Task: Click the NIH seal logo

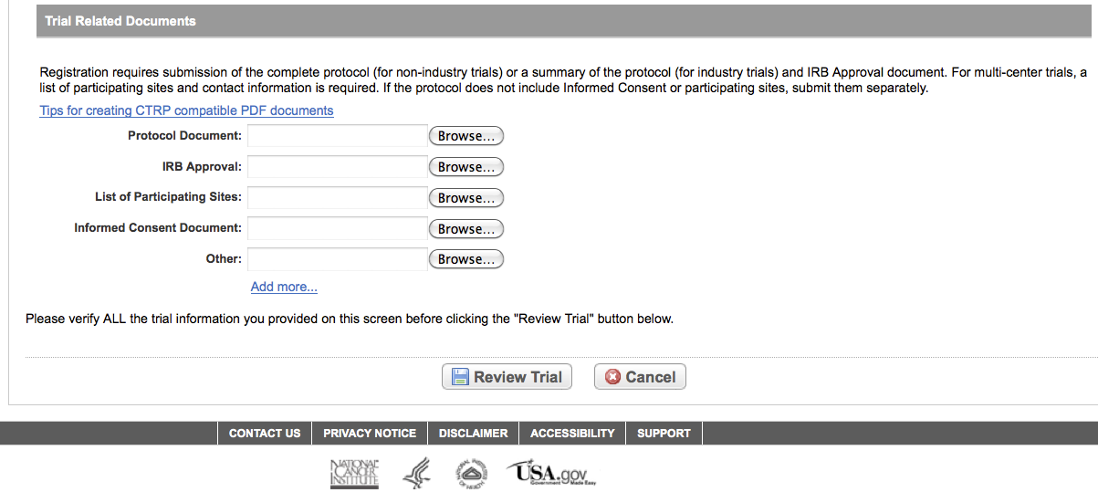Action: tap(473, 474)
